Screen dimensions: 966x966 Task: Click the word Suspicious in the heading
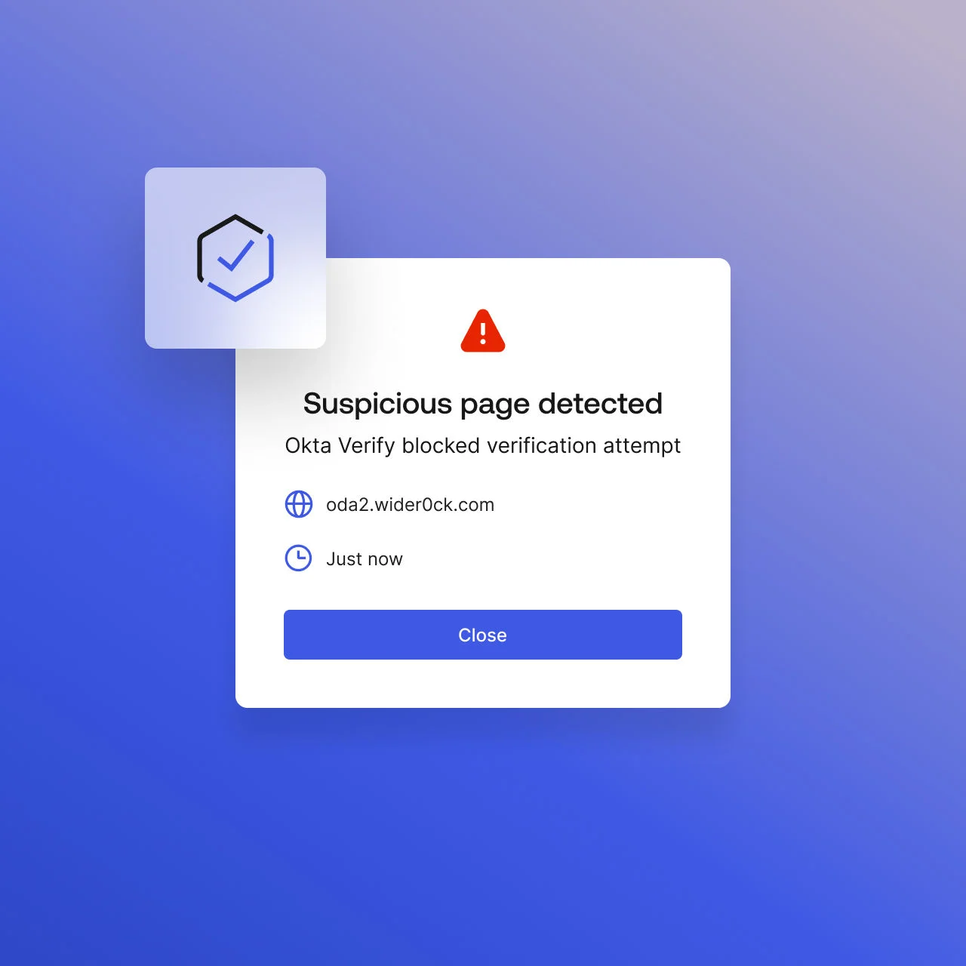[377, 405]
